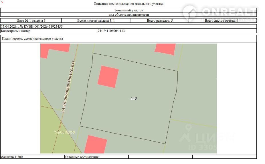Click the Лист № 1 раздела 3 cell
This screenshot has height=164, width=265.
coord(31,20)
